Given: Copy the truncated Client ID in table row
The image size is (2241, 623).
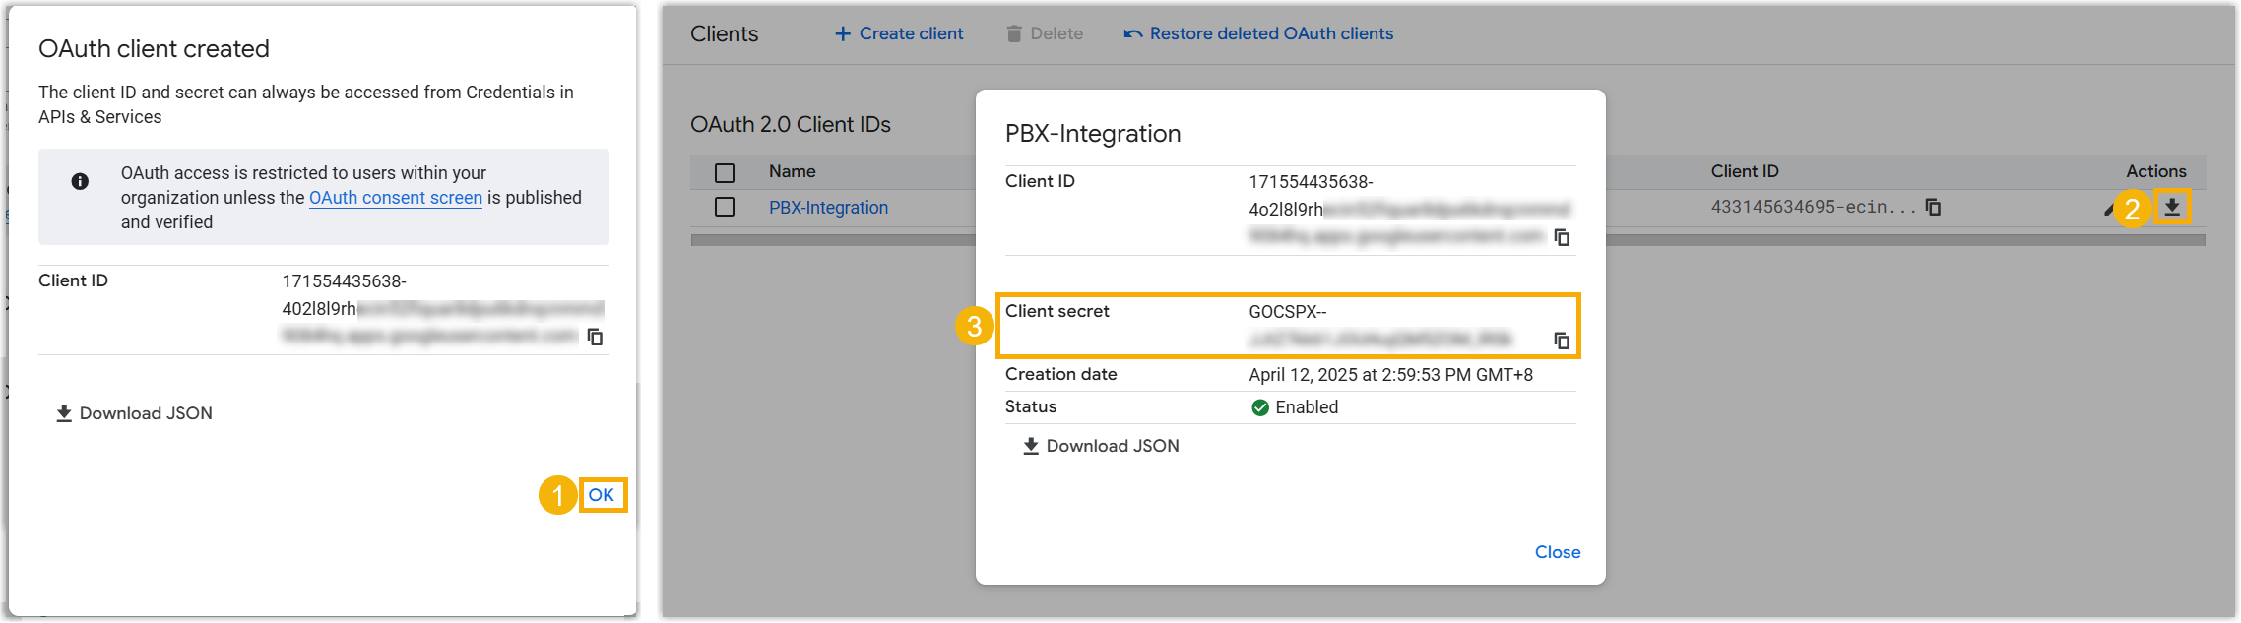Looking at the screenshot, I should tap(1933, 207).
